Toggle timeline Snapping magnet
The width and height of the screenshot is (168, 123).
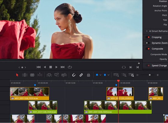click(74, 75)
